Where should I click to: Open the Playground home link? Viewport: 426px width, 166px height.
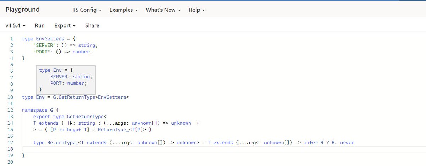pyautogui.click(x=23, y=10)
